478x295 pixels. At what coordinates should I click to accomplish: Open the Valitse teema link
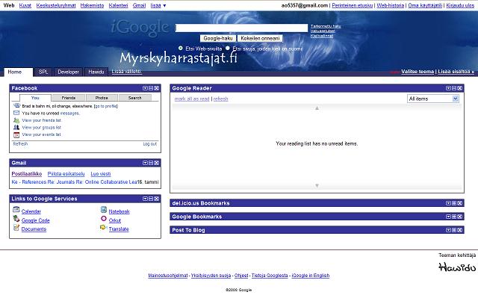click(418, 71)
